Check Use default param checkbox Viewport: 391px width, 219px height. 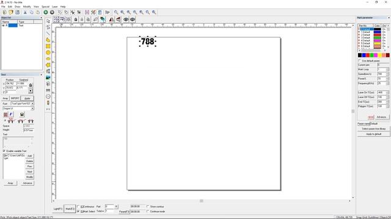(x=360, y=61)
